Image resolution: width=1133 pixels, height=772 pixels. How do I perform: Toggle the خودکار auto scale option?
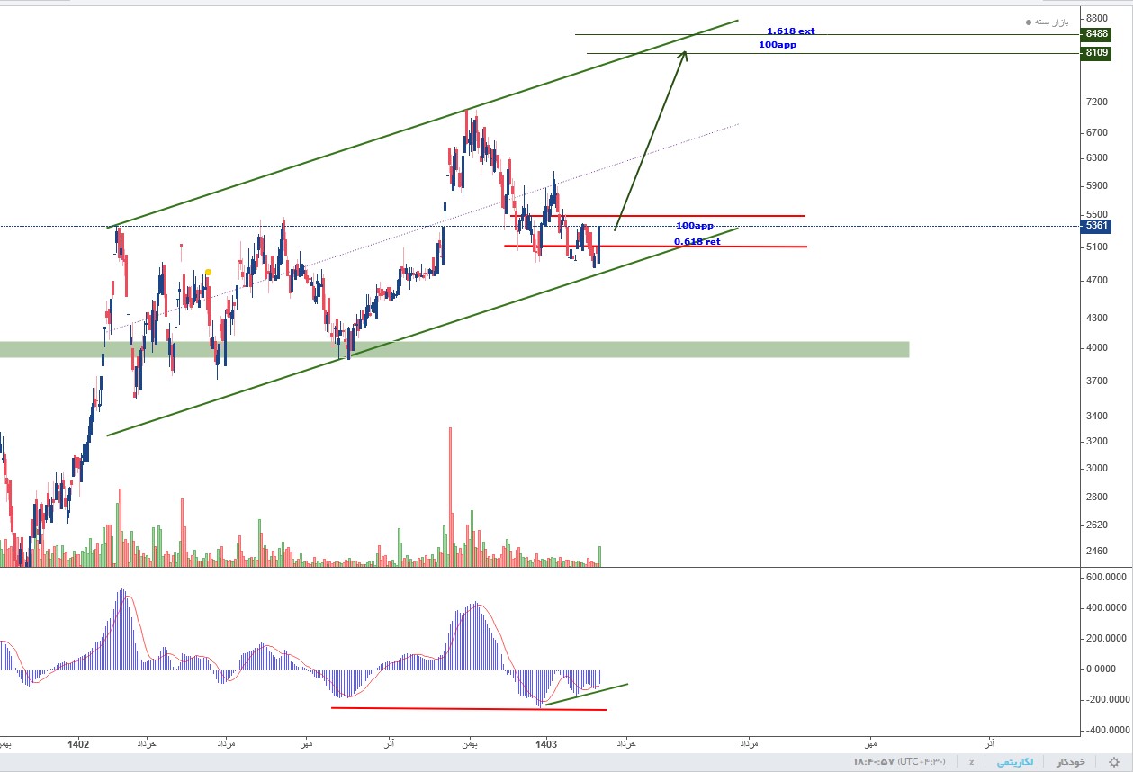[x=1071, y=762]
